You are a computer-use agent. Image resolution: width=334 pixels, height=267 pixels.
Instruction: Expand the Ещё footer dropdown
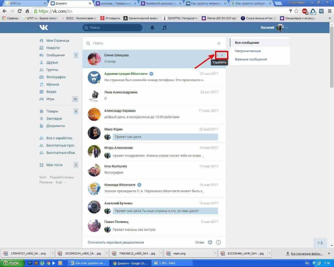click(60, 182)
